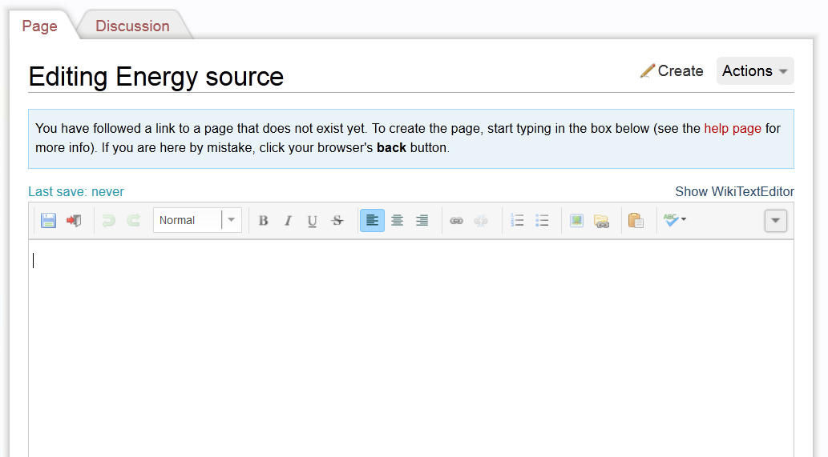
Task: Select the Page tab
Action: pos(39,26)
